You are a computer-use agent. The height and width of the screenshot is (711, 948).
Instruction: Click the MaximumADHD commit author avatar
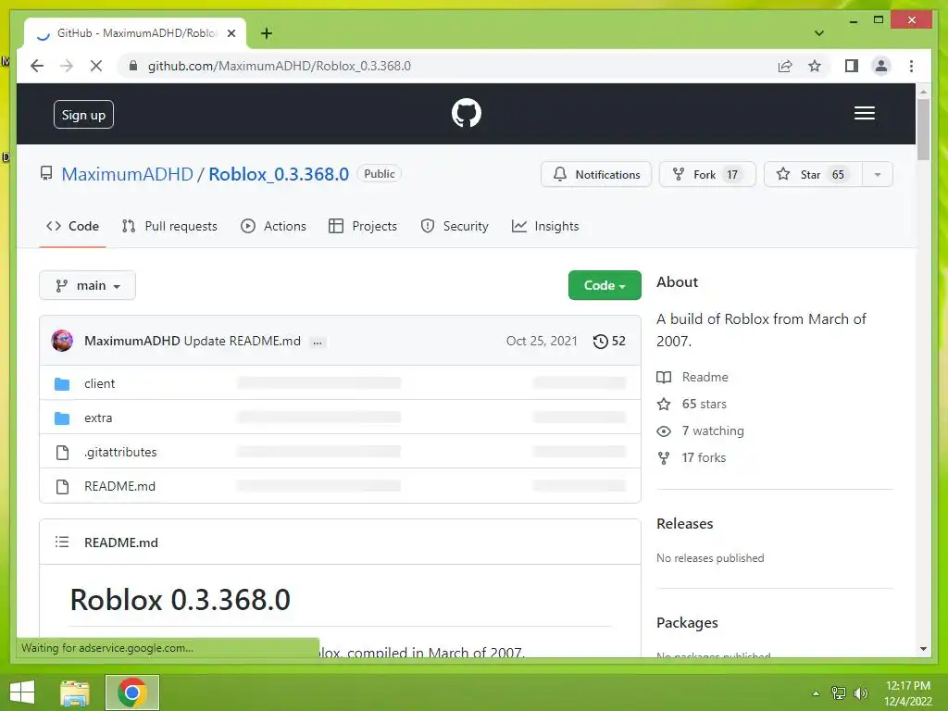coord(62,341)
